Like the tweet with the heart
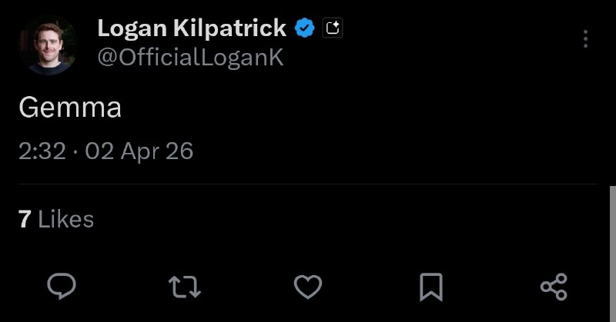 (308, 287)
